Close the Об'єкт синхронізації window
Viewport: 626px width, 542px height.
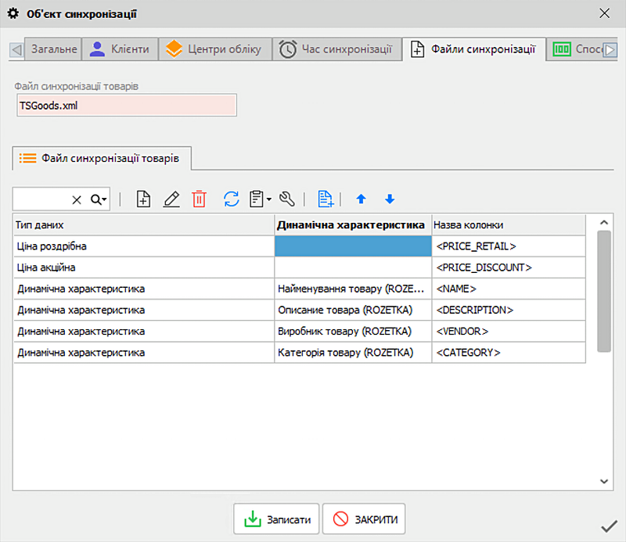click(x=604, y=13)
